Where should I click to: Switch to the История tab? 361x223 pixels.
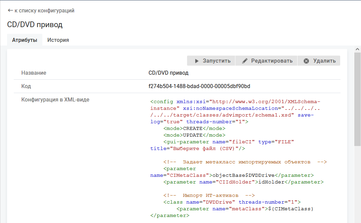click(58, 40)
